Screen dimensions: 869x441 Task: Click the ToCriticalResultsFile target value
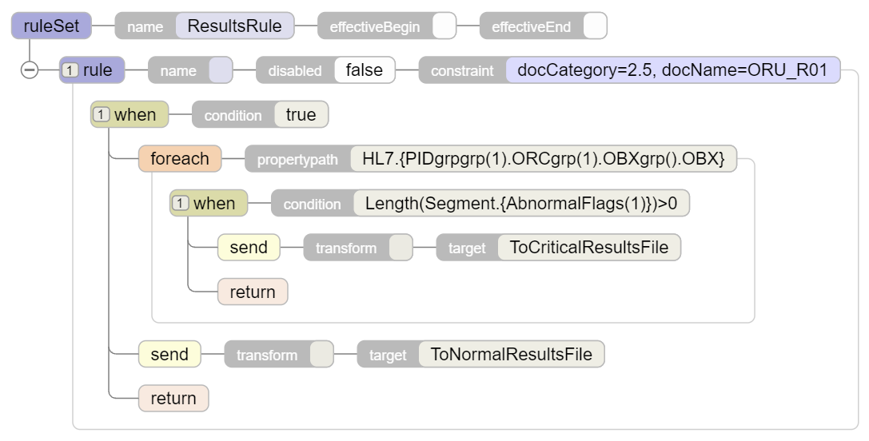pyautogui.click(x=588, y=248)
